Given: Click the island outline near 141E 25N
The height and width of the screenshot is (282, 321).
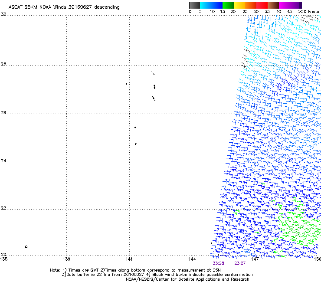Looking at the screenshot, I should (x=136, y=144).
